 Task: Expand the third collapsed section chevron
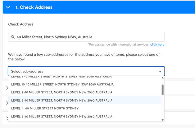7,118
